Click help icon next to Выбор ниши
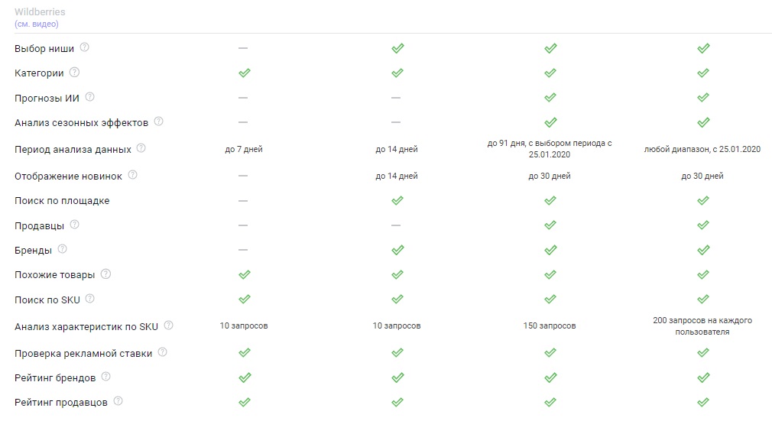Screen dimensions: 772x421 click(x=85, y=47)
